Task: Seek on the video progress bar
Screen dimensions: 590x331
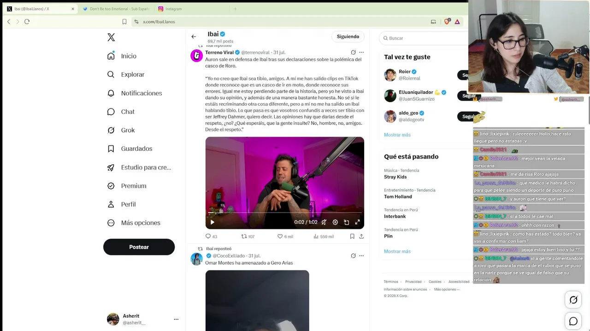Action: click(284, 213)
